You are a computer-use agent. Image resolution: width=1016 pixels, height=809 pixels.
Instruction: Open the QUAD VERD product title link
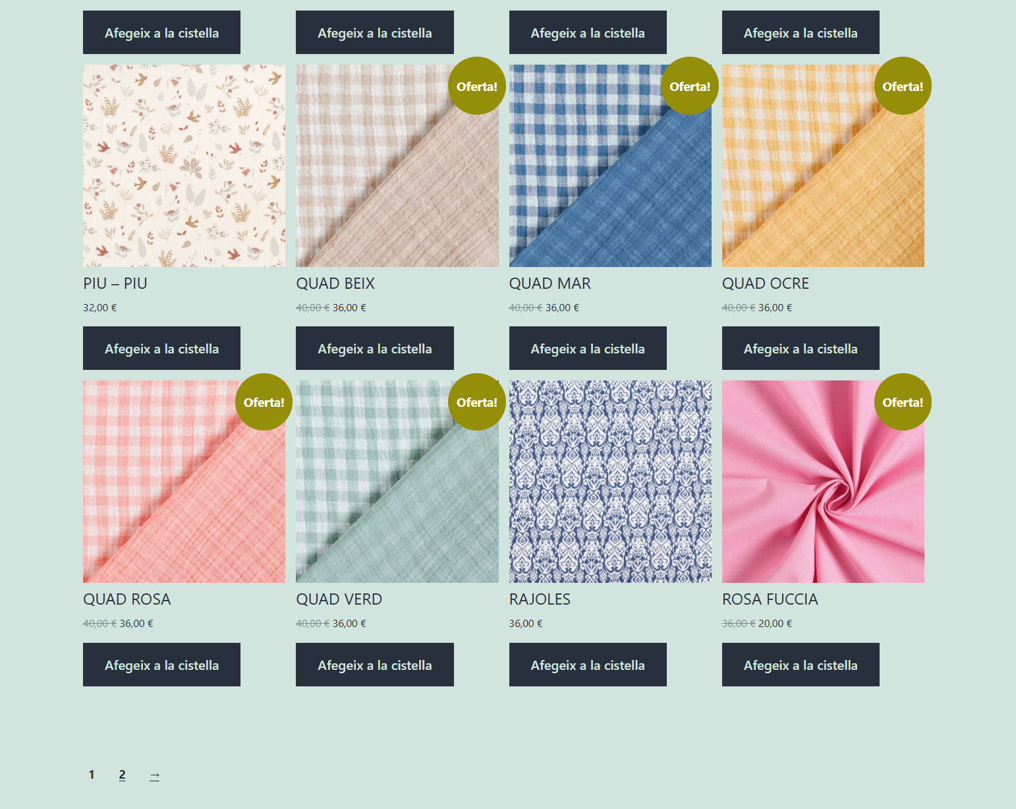[x=339, y=599]
